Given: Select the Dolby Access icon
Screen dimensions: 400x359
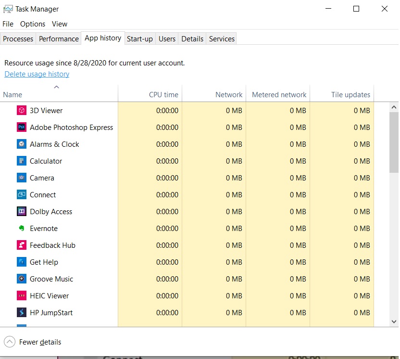Looking at the screenshot, I should point(22,212).
